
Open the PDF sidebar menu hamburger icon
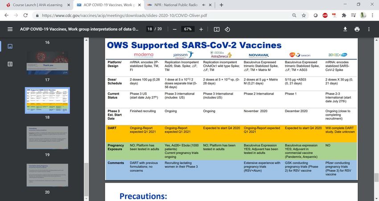point(10,29)
